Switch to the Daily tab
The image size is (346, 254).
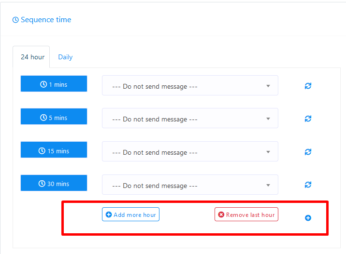pos(65,57)
